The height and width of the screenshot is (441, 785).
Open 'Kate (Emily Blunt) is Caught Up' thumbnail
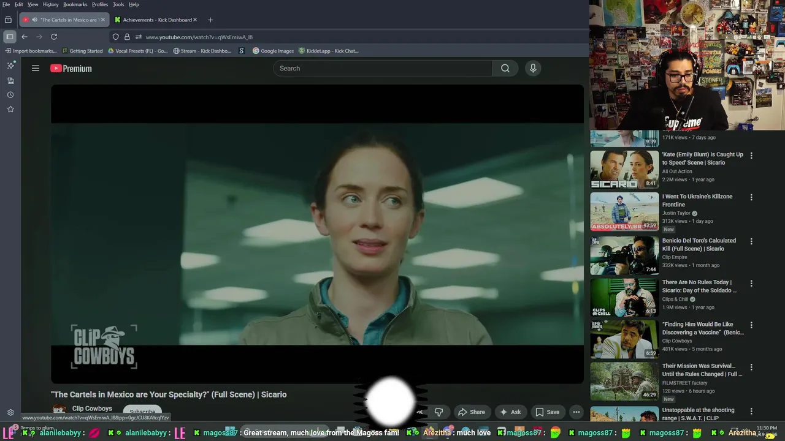coord(624,169)
